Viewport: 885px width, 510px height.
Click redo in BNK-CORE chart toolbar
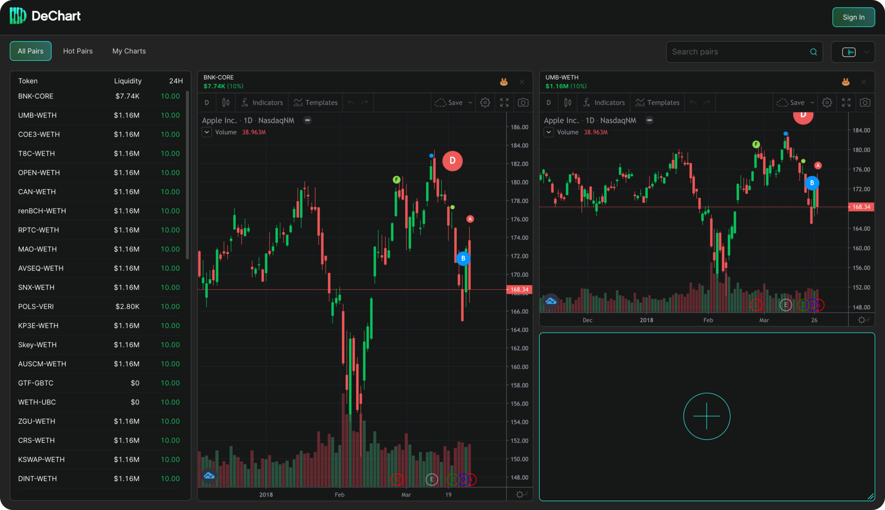click(365, 103)
